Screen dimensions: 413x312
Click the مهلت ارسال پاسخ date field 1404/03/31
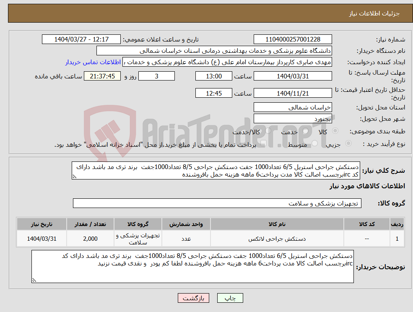[x=292, y=76]
